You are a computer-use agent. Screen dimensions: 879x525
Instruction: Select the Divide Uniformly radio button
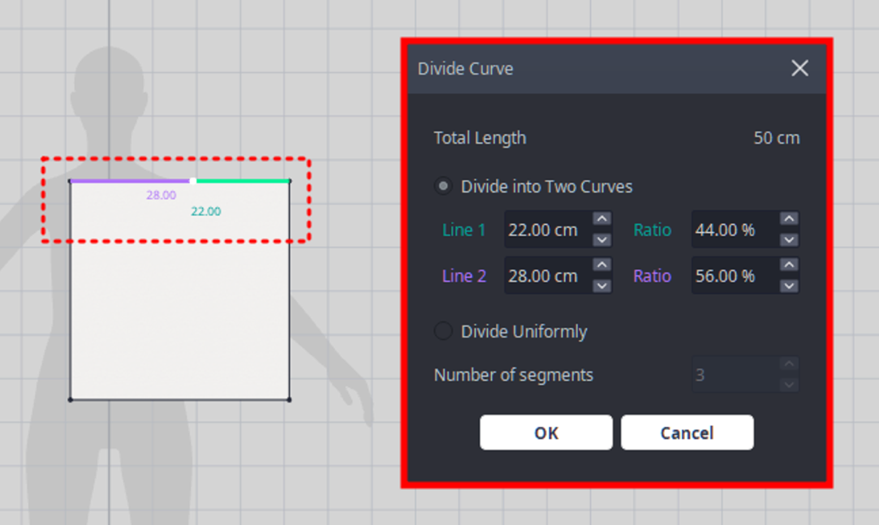tap(443, 331)
